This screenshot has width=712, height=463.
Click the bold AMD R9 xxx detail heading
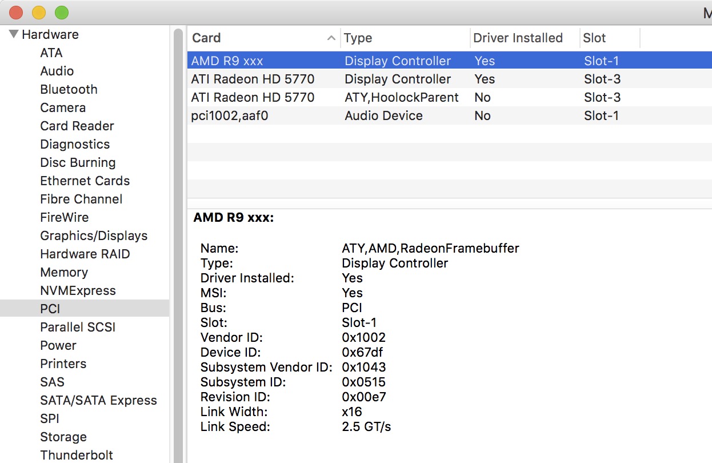(x=233, y=218)
